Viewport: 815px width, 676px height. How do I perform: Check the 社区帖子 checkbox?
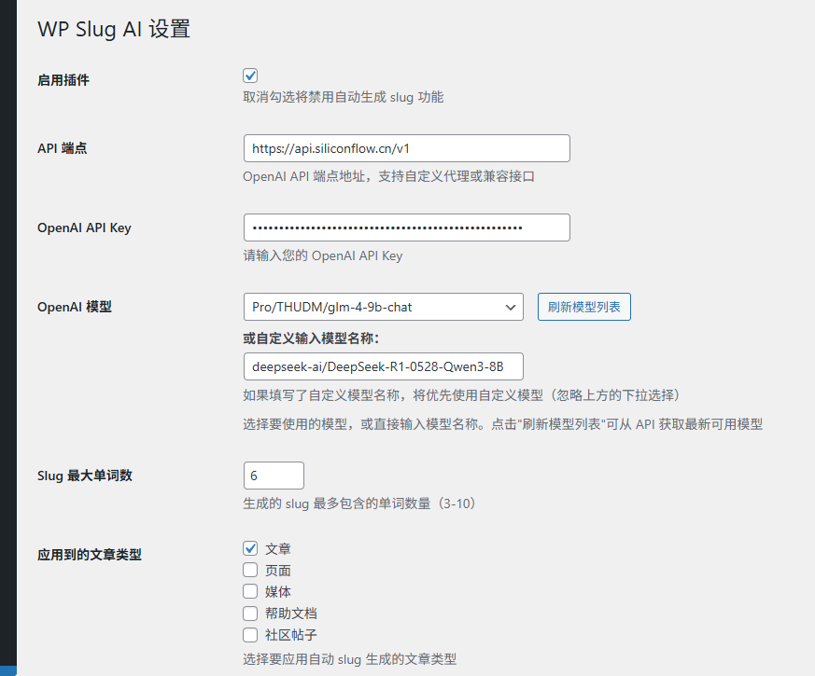pyautogui.click(x=250, y=634)
